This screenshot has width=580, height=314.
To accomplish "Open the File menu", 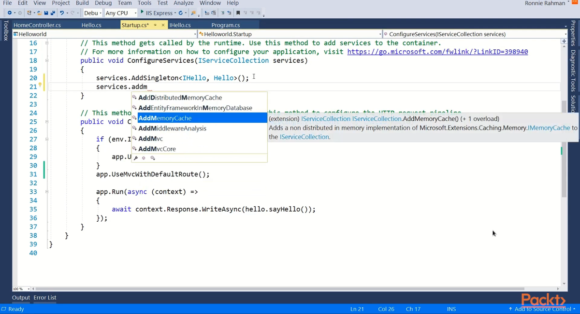I will (x=7, y=3).
